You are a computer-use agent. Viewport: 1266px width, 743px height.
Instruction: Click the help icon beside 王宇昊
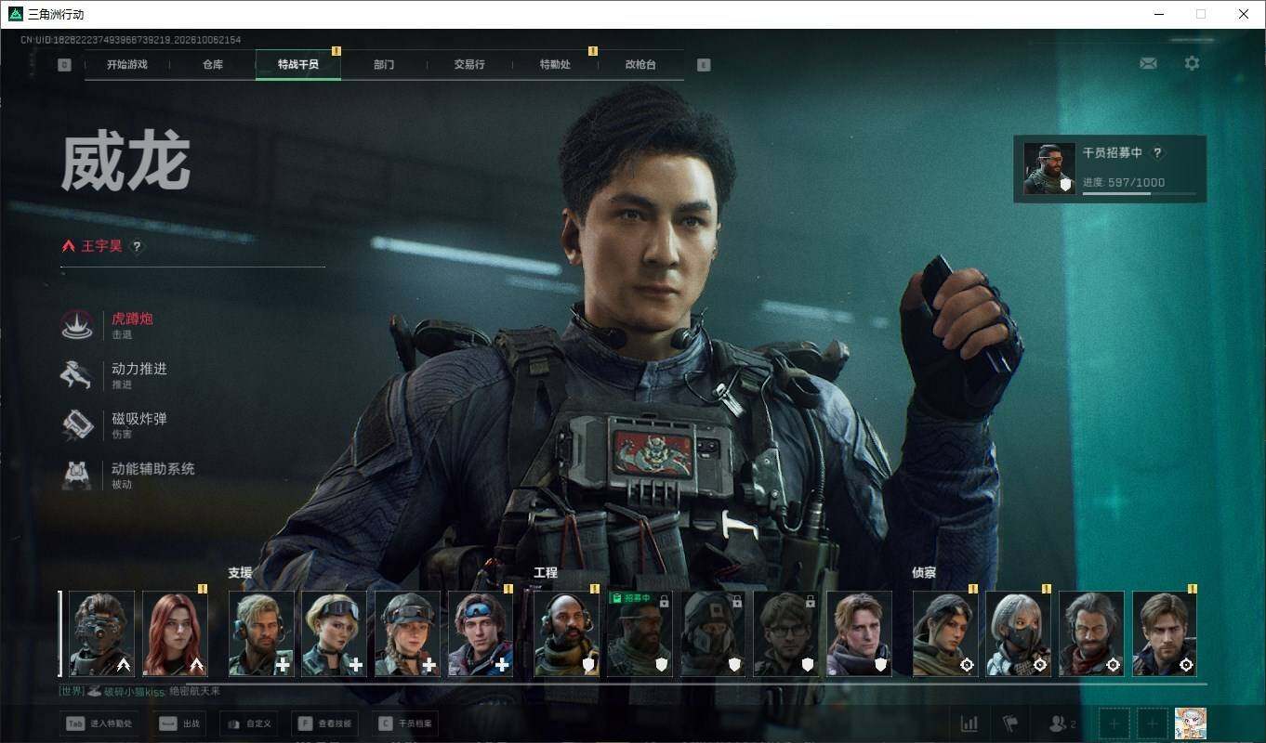click(137, 247)
